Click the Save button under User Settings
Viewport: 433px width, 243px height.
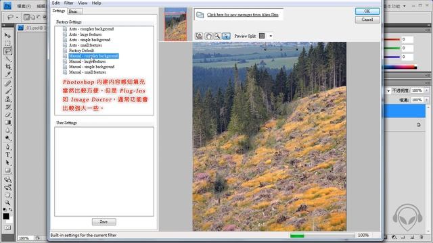coord(104,222)
